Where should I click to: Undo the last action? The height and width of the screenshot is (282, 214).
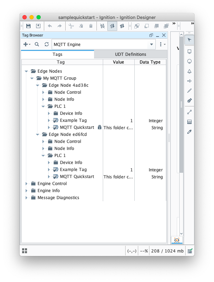50,26
